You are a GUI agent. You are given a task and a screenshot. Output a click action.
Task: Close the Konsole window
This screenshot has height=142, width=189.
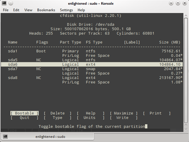click(x=185, y=3)
